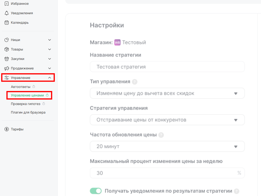Viewport: 261px width, 196px height.
Task: Open the Тип управления dropdown
Action: click(x=167, y=93)
